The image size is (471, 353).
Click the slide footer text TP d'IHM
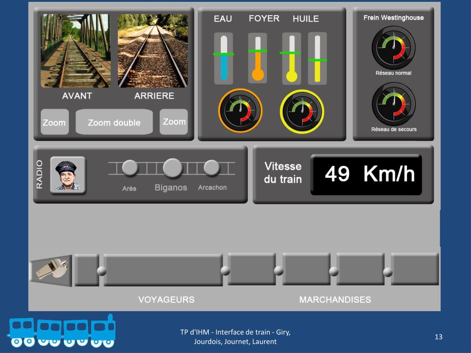pyautogui.click(x=235, y=337)
